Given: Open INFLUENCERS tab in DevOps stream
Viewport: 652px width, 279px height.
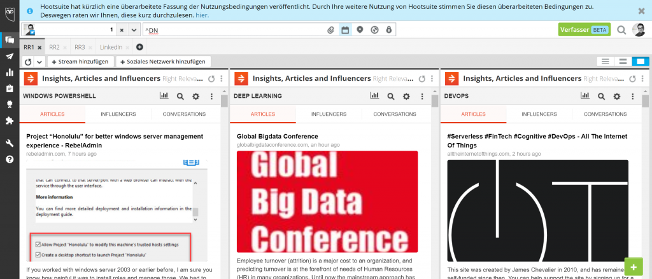Looking at the screenshot, I should (539, 114).
